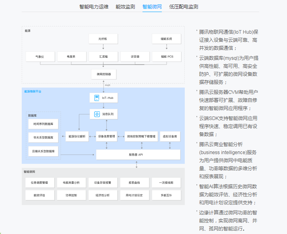Click the 设备信息管理 box
Image resolution: width=287 pixels, height=234 pixels.
107,136
